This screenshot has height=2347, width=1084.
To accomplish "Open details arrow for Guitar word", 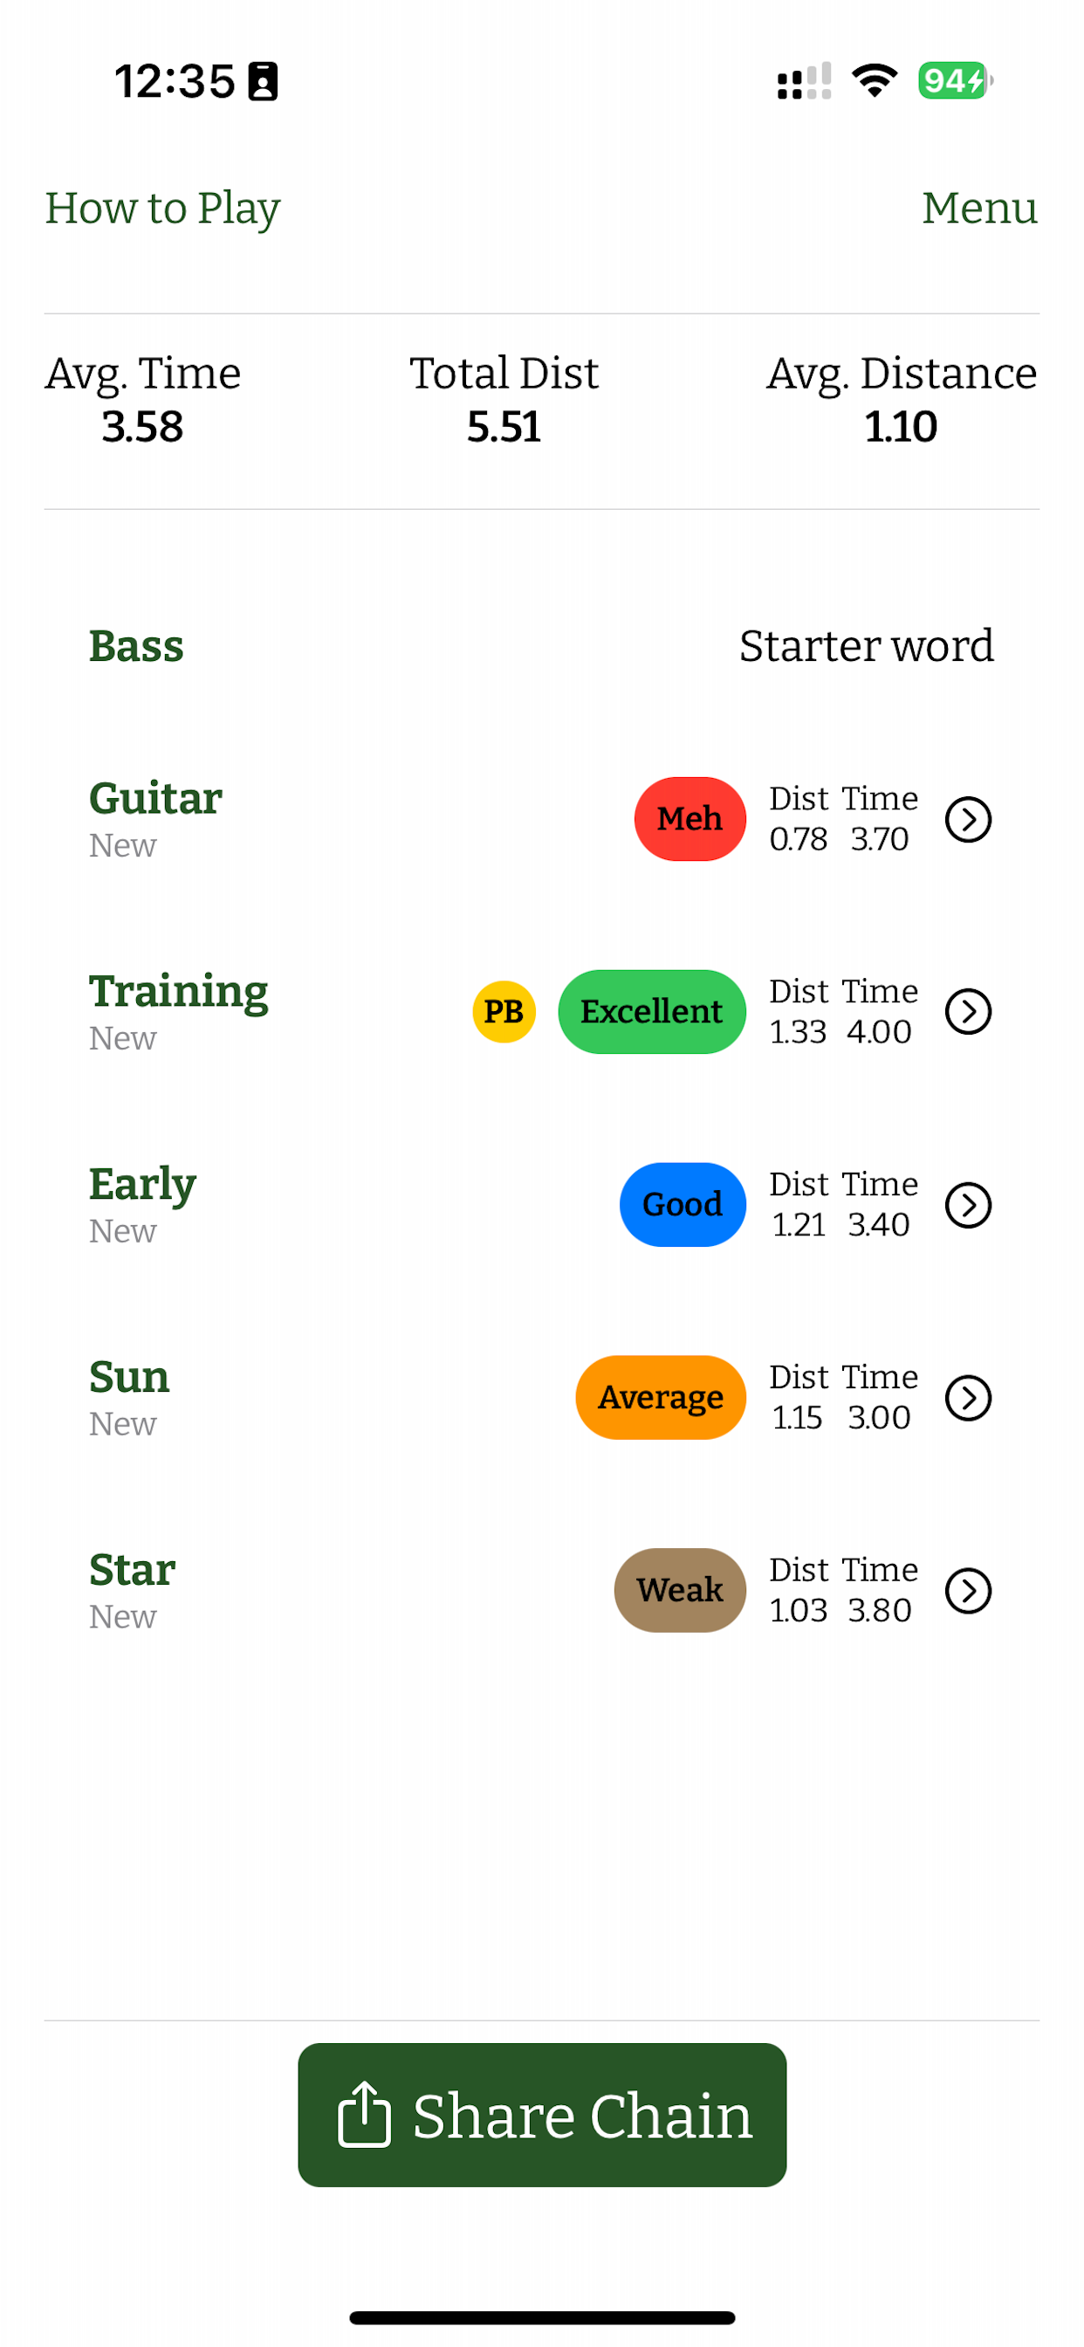I will click(967, 819).
